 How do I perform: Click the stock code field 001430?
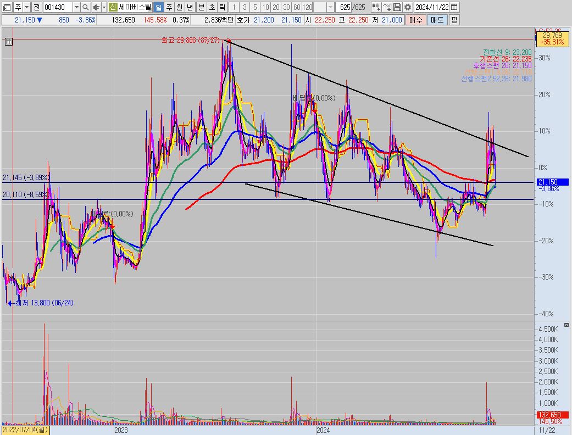tap(58, 7)
